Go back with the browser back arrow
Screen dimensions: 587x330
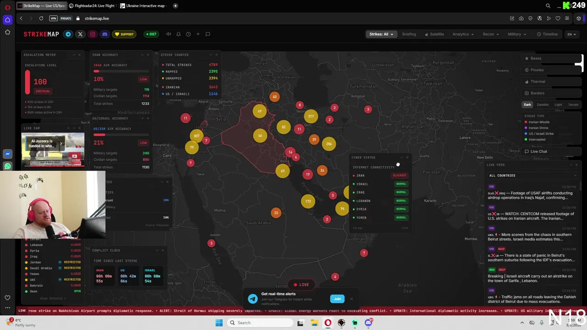21,18
